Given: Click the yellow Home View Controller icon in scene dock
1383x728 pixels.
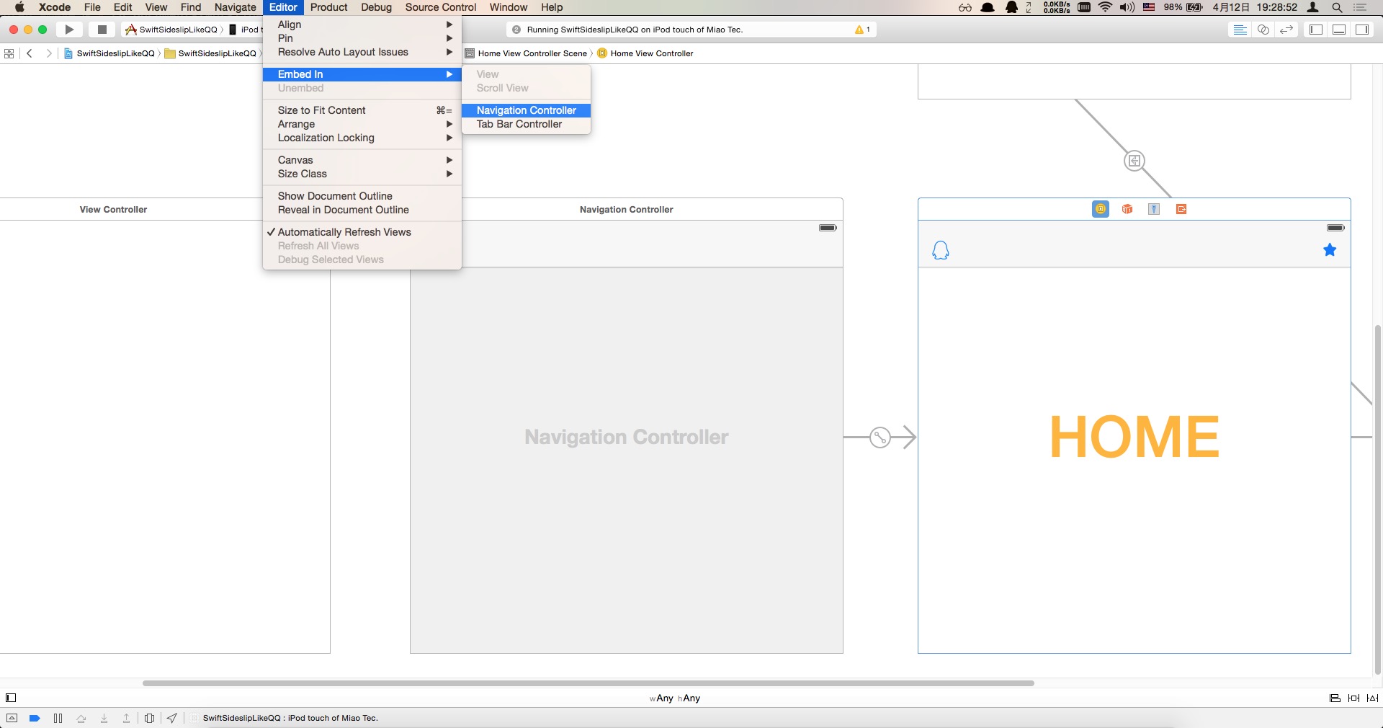Looking at the screenshot, I should (x=1101, y=209).
